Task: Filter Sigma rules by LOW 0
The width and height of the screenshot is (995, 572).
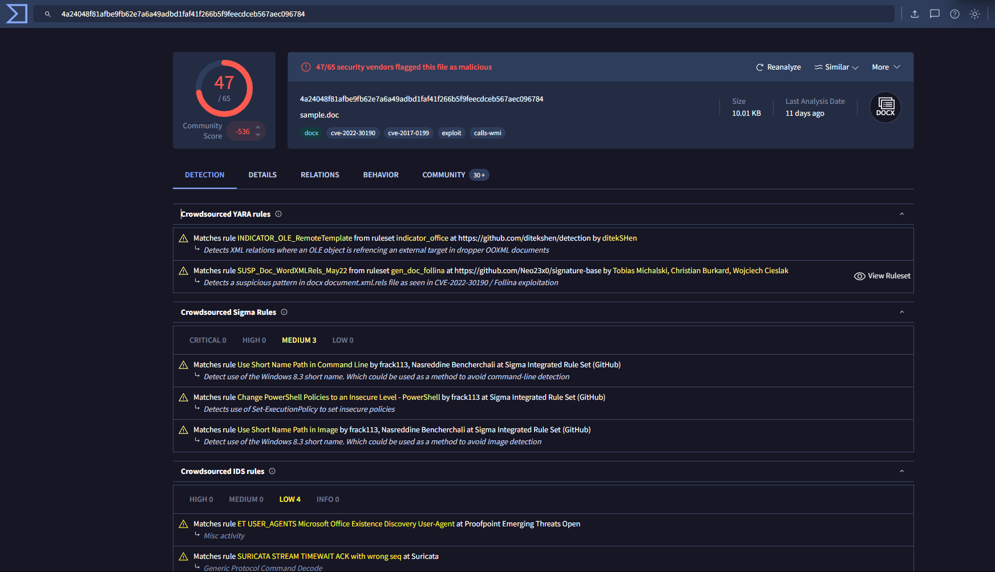Action: pyautogui.click(x=343, y=340)
